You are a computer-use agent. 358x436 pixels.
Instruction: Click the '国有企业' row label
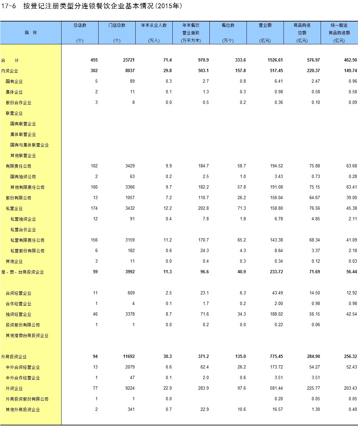click(x=14, y=81)
